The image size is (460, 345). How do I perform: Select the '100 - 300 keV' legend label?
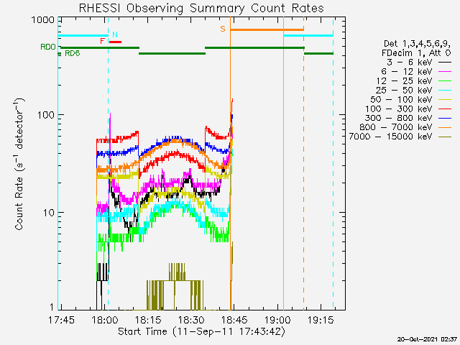click(399, 109)
